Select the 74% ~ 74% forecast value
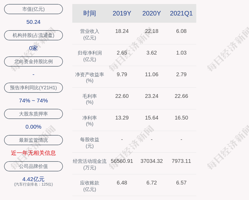This screenshot has width=249, height=200. click(33, 101)
